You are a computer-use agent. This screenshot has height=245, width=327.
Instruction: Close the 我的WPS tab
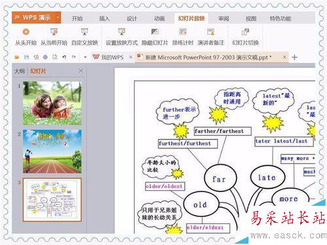click(131, 57)
